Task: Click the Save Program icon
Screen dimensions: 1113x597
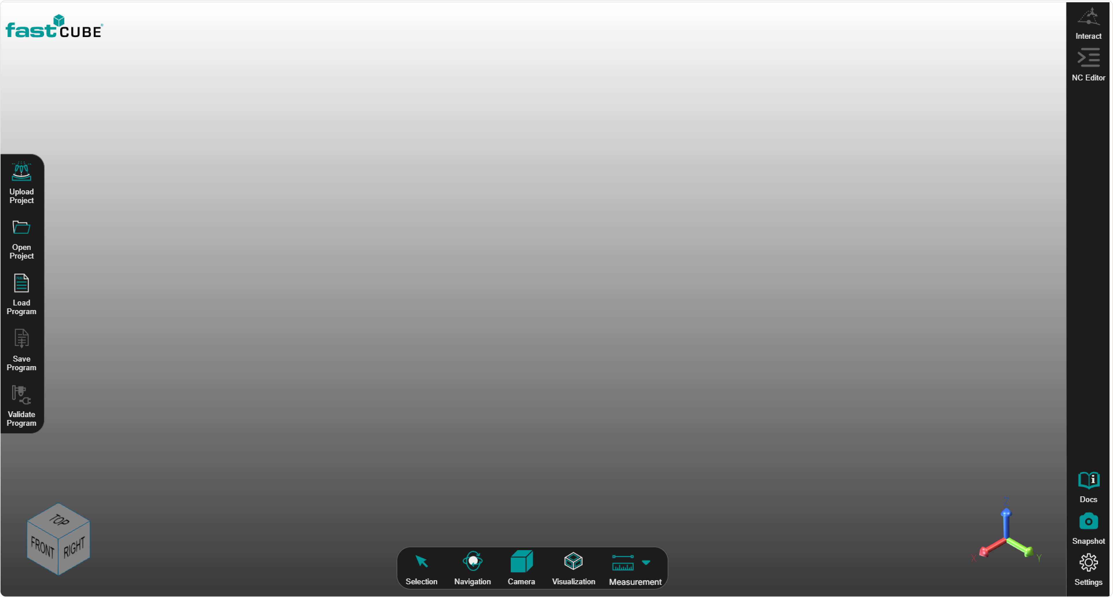Action: pyautogui.click(x=21, y=339)
